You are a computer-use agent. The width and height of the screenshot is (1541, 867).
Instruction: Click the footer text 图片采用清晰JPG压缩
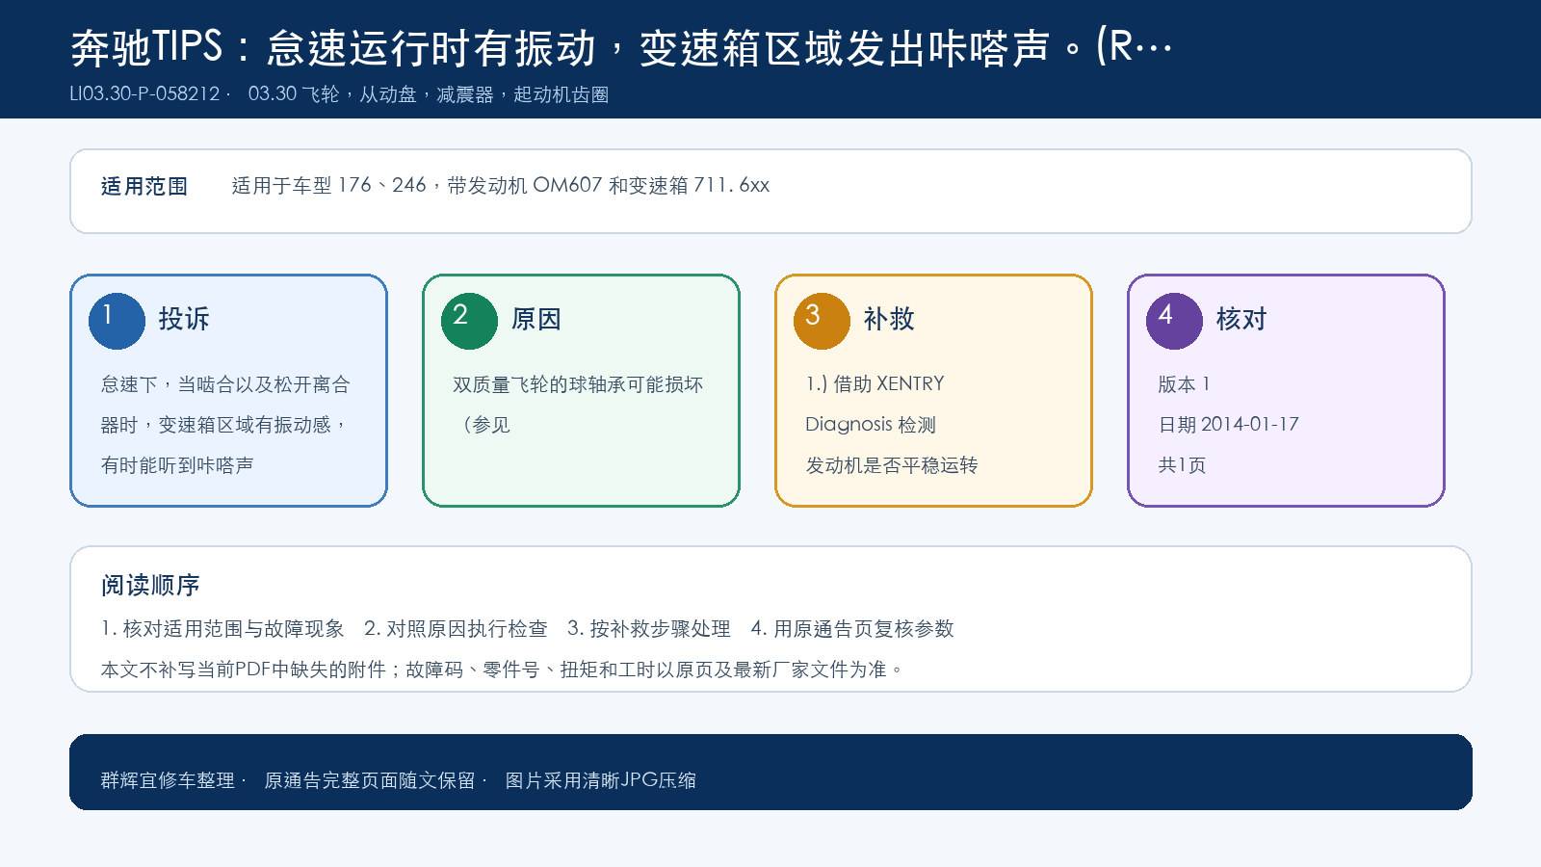[601, 780]
